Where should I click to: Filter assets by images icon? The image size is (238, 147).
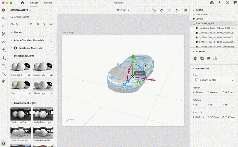pos(51,24)
